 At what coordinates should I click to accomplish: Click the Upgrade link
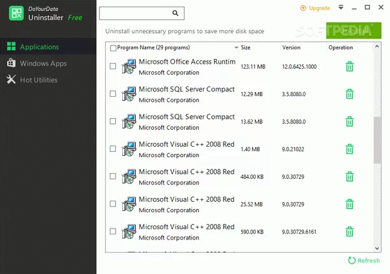pyautogui.click(x=319, y=8)
